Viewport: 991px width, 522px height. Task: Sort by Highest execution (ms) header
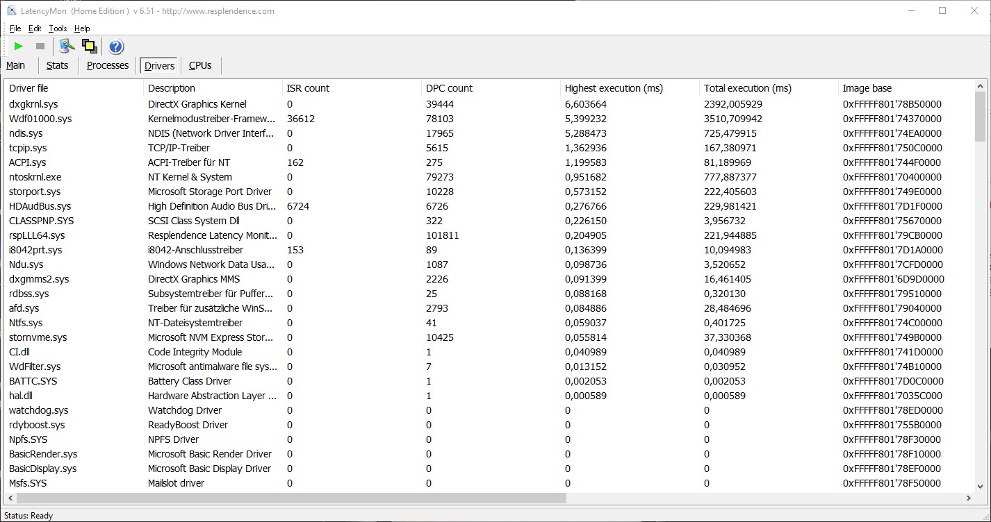[x=630, y=88]
